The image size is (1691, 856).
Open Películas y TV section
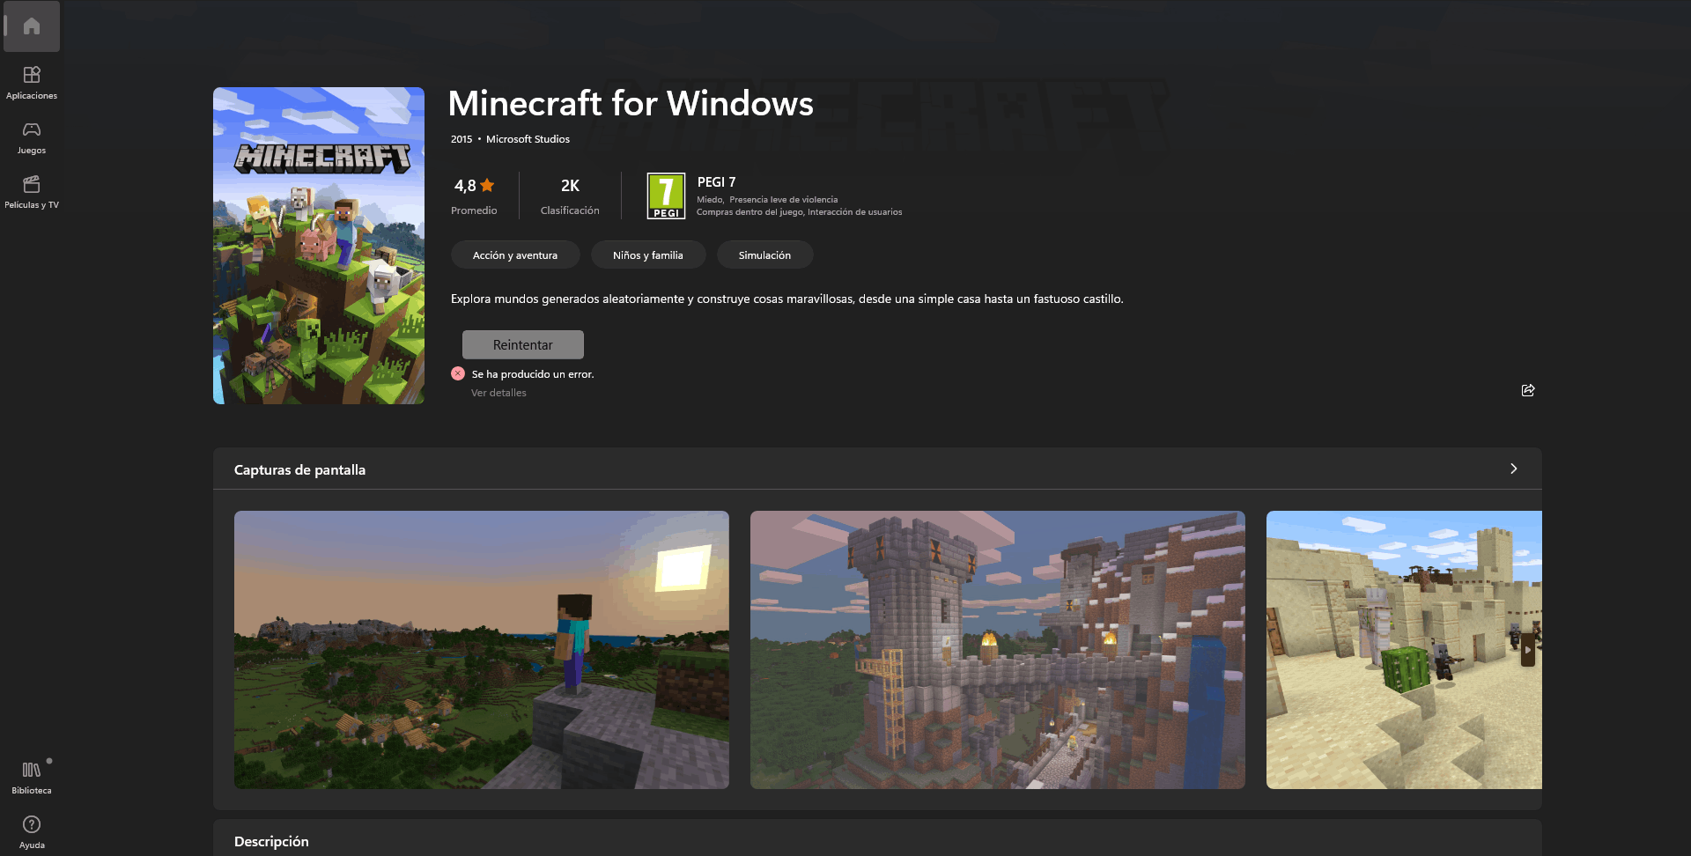pyautogui.click(x=32, y=192)
